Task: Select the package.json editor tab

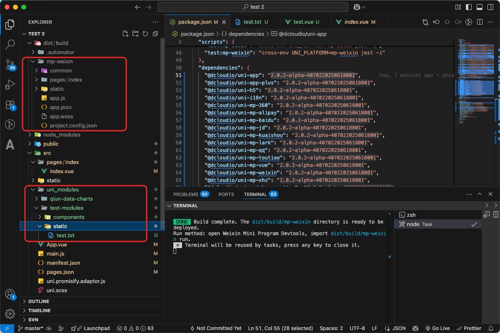Action: (x=197, y=22)
